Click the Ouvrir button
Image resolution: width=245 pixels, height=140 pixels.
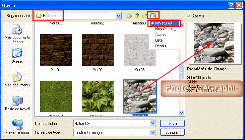172,124
